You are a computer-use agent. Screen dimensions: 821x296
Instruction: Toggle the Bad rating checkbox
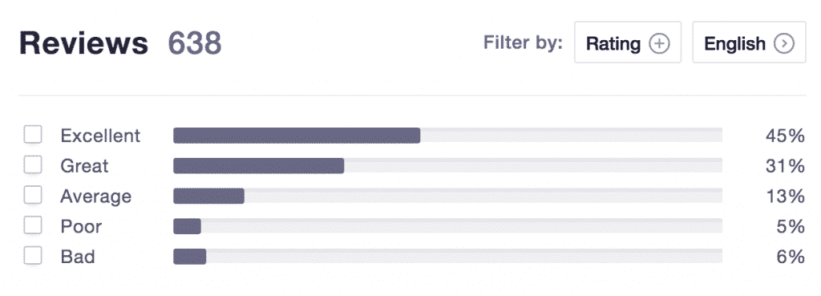(x=32, y=256)
